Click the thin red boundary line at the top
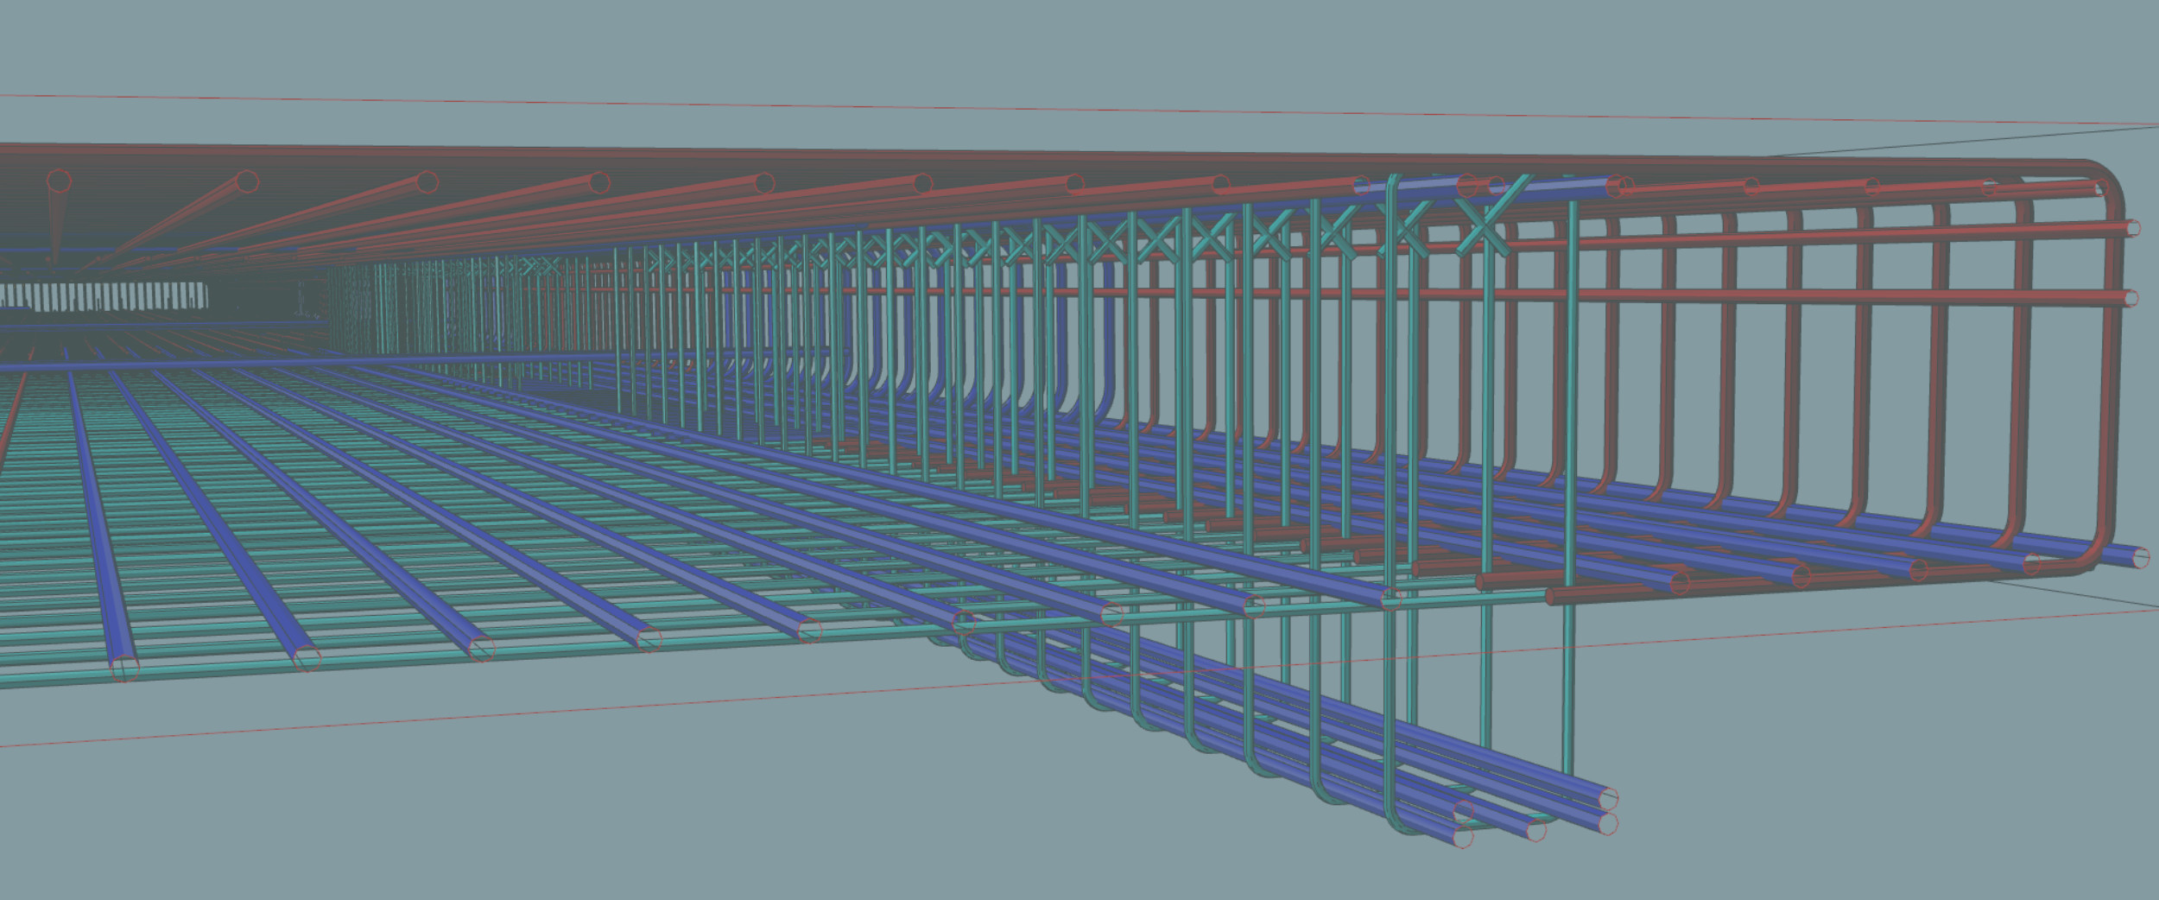This screenshot has width=2159, height=900. pyautogui.click(x=1036, y=109)
